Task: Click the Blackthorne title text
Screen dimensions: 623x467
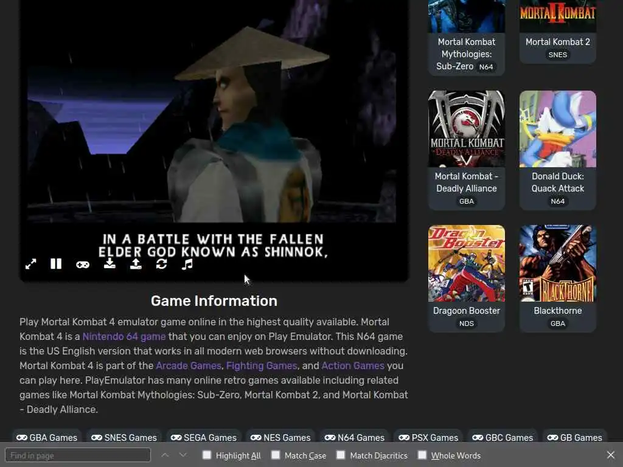Action: 558,311
